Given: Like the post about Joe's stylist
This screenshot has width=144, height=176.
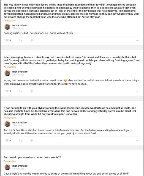Looking at the screenshot, I should click(x=7, y=91).
